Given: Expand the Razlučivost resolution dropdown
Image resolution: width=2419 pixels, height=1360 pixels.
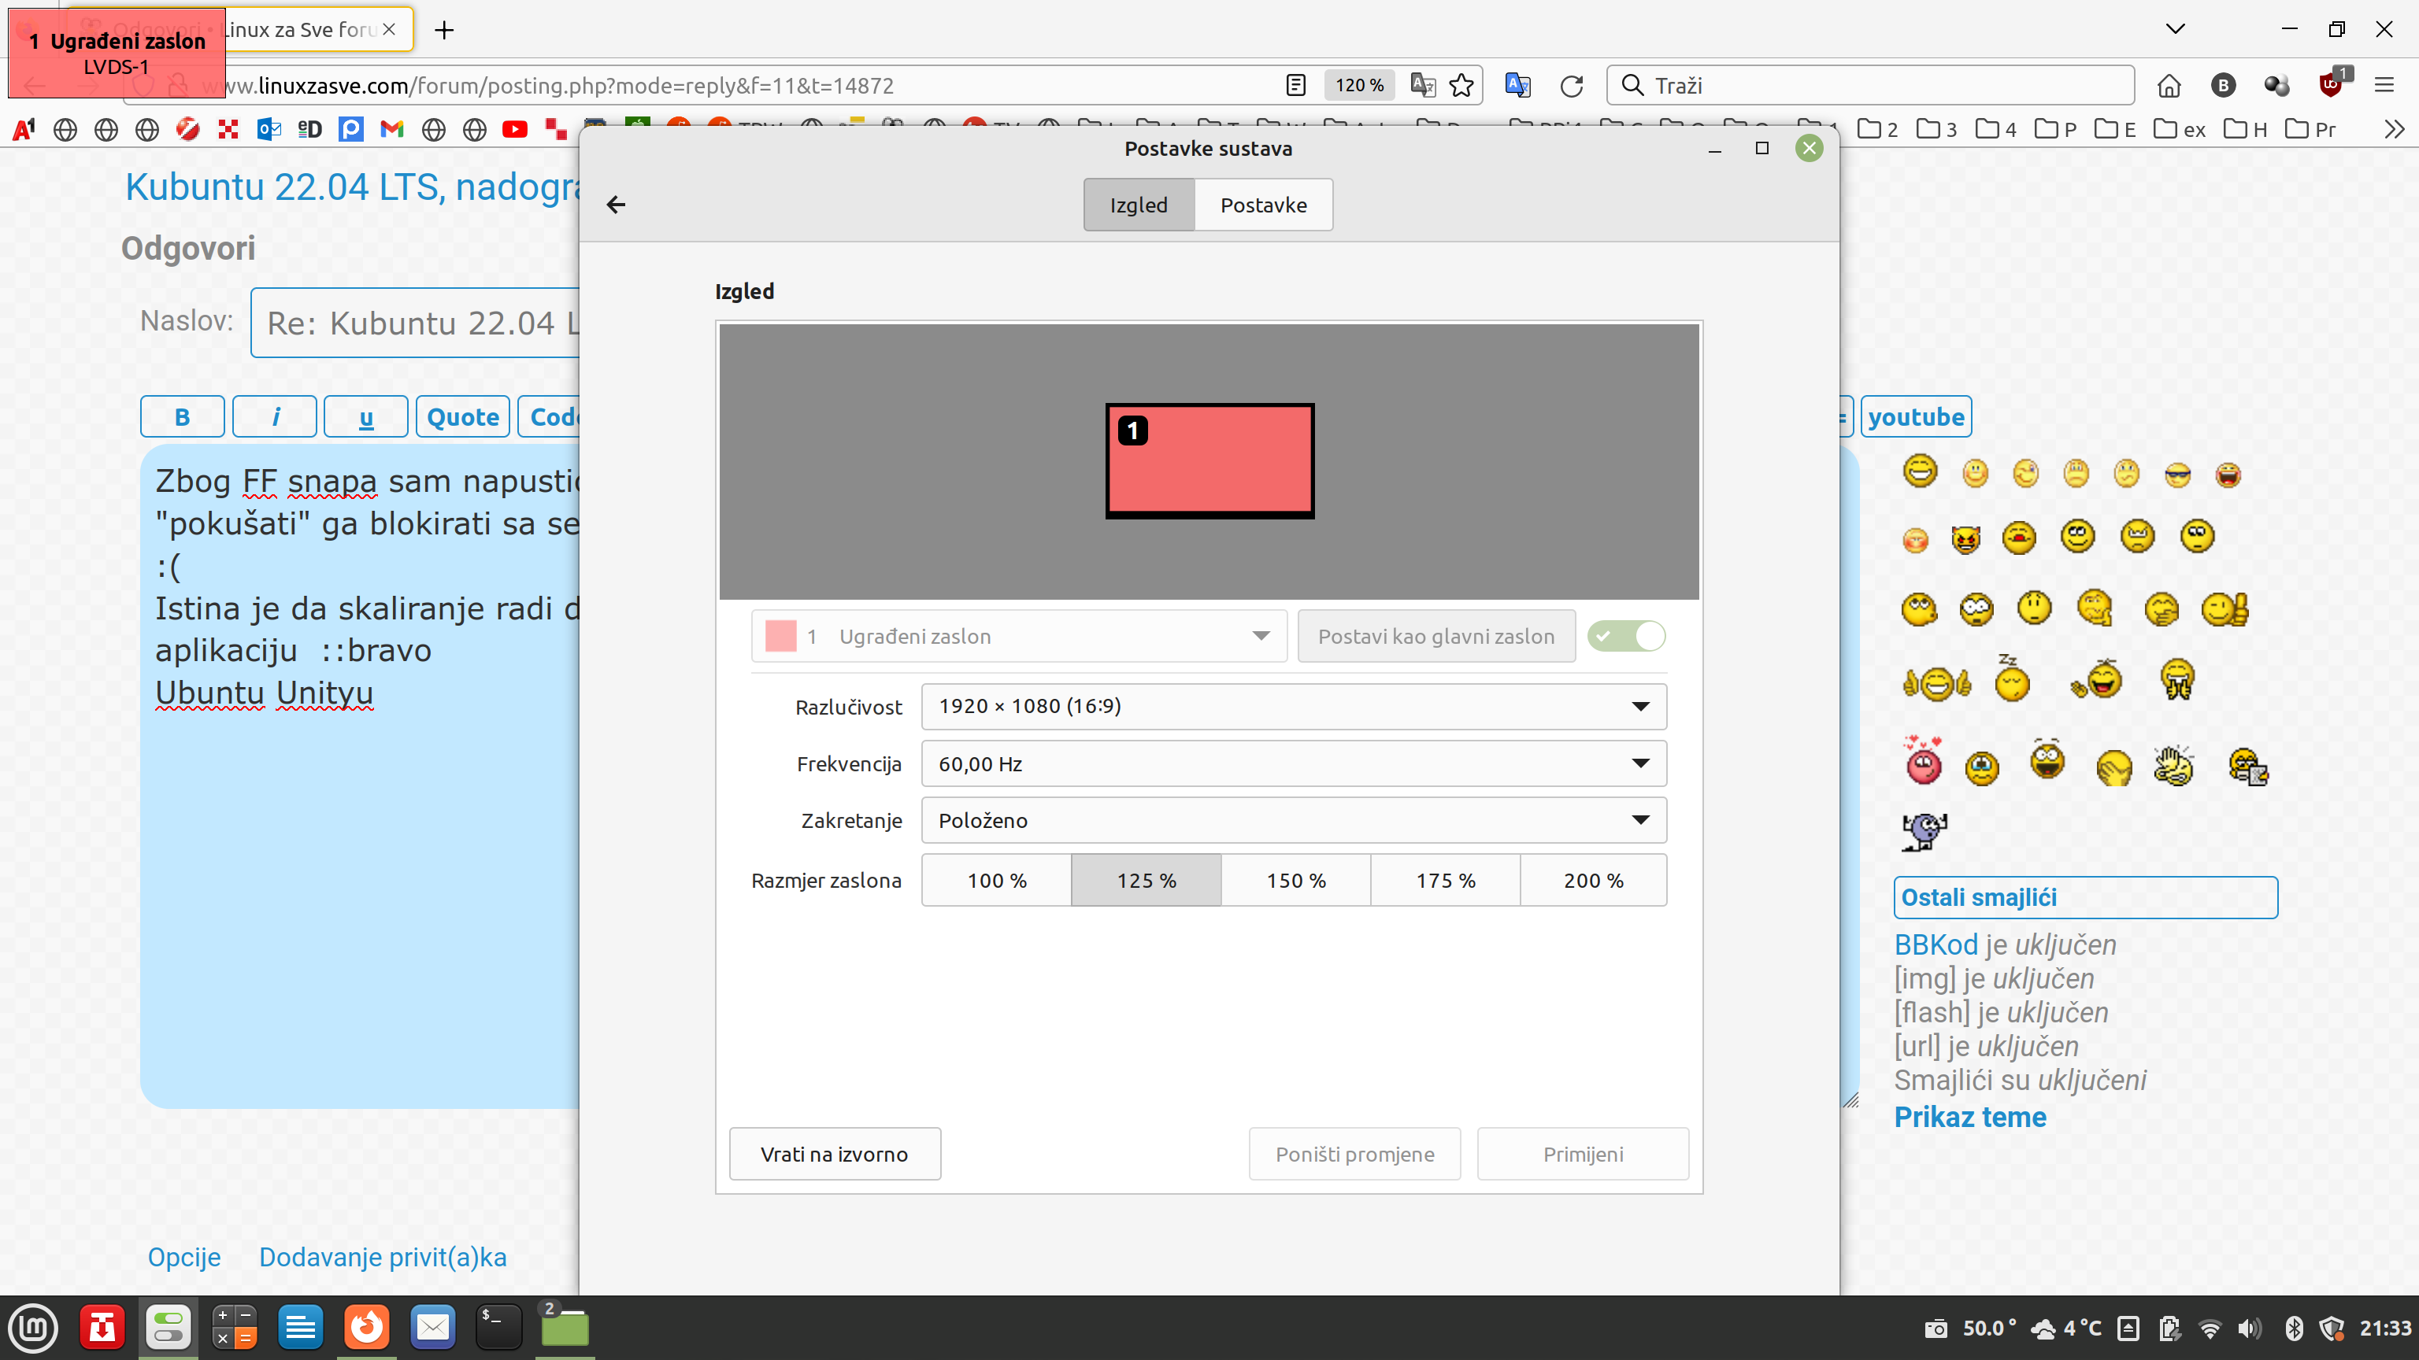Looking at the screenshot, I should (x=1293, y=706).
